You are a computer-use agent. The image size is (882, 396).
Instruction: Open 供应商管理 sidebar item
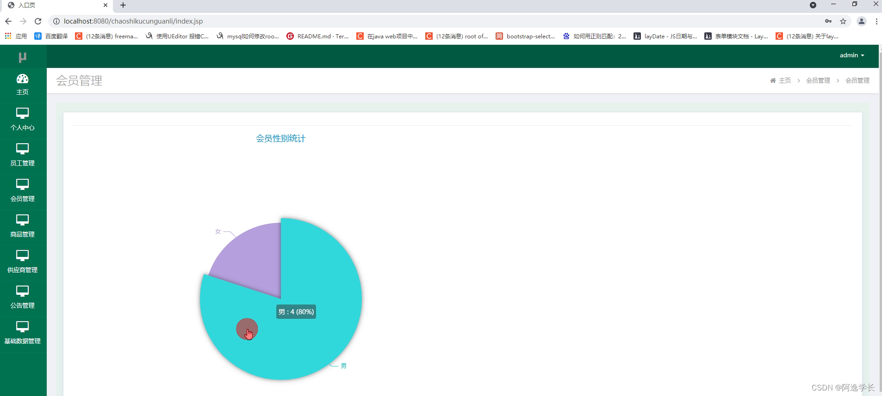point(22,262)
